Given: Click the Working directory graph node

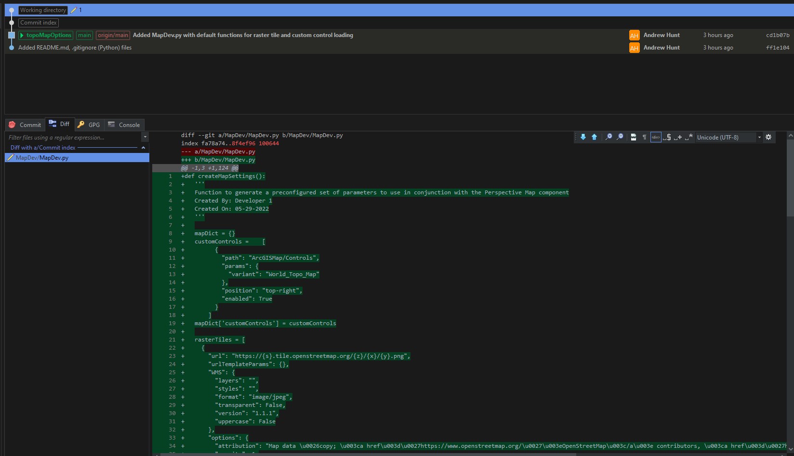Looking at the screenshot, I should click(12, 10).
